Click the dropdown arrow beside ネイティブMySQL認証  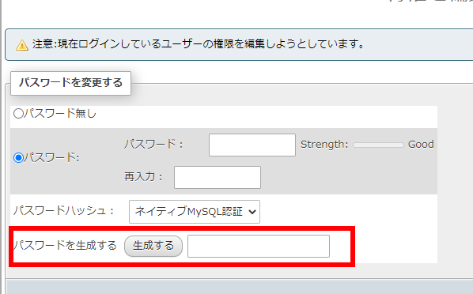coord(252,212)
